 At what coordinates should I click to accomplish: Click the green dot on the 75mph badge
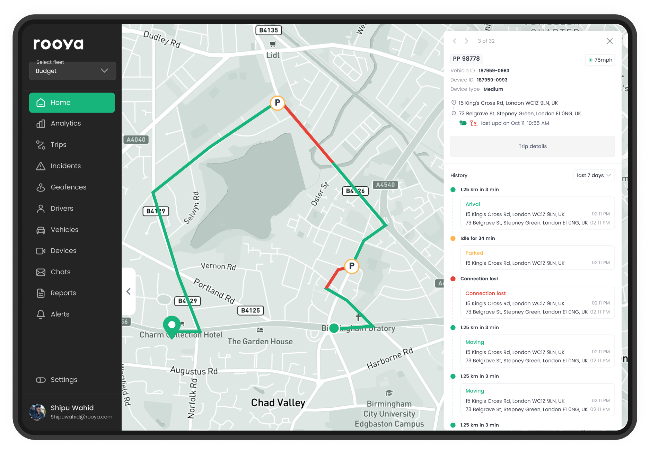(590, 60)
